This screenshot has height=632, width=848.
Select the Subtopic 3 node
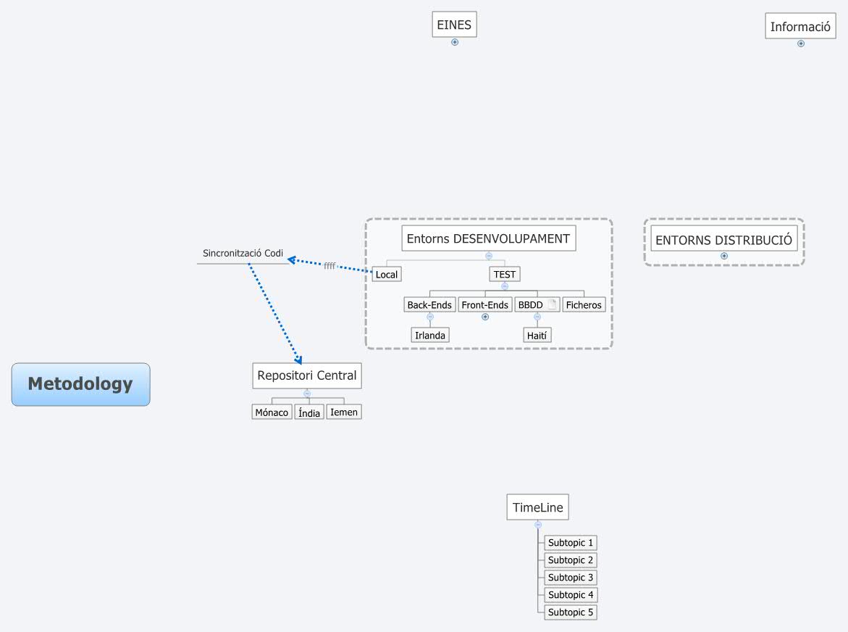(x=570, y=577)
